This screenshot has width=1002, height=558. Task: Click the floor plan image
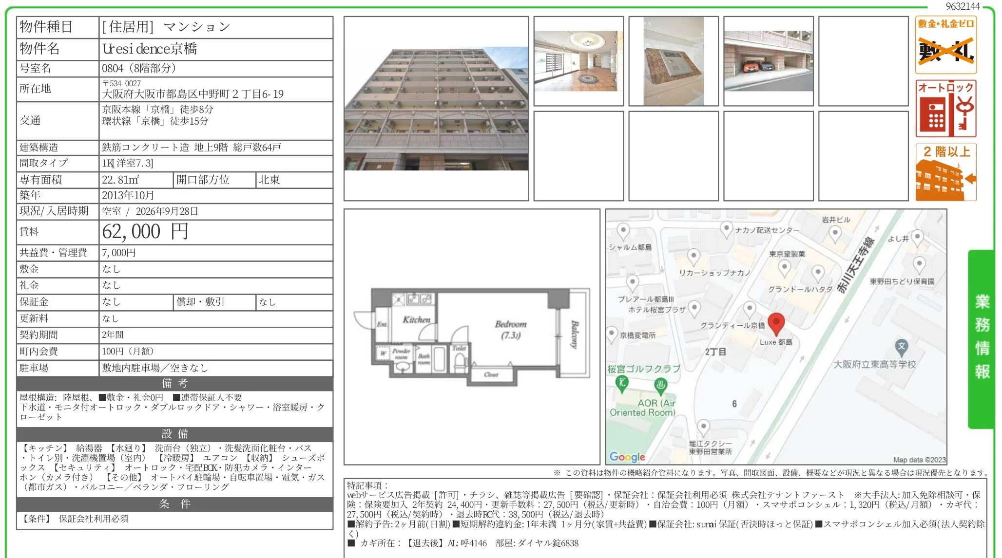pyautogui.click(x=472, y=336)
